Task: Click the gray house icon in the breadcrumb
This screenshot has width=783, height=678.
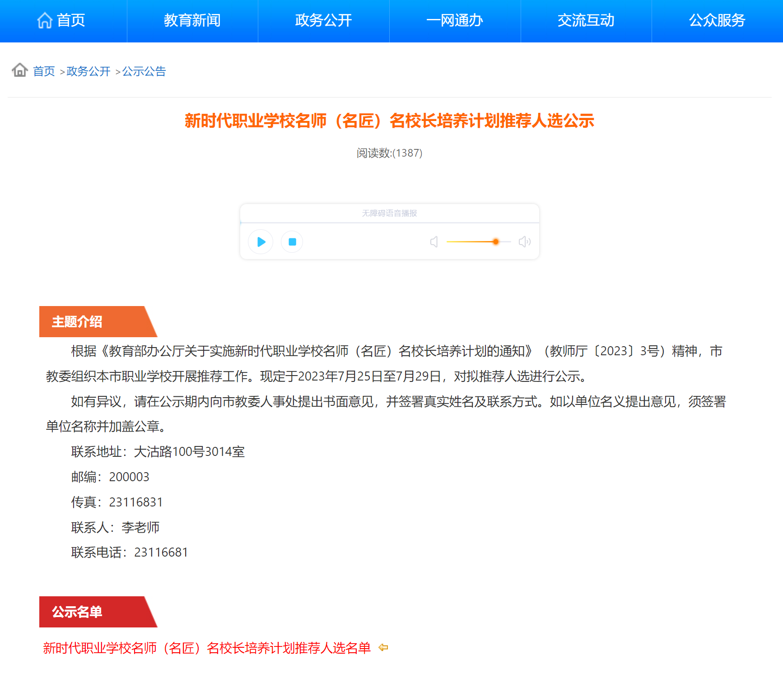Action: 20,70
